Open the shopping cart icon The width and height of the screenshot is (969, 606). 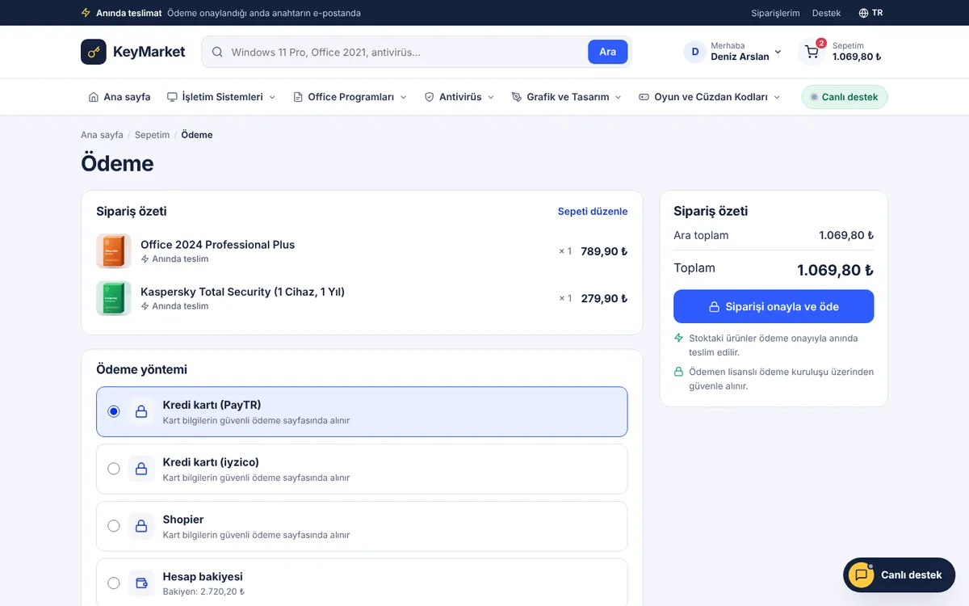point(812,52)
